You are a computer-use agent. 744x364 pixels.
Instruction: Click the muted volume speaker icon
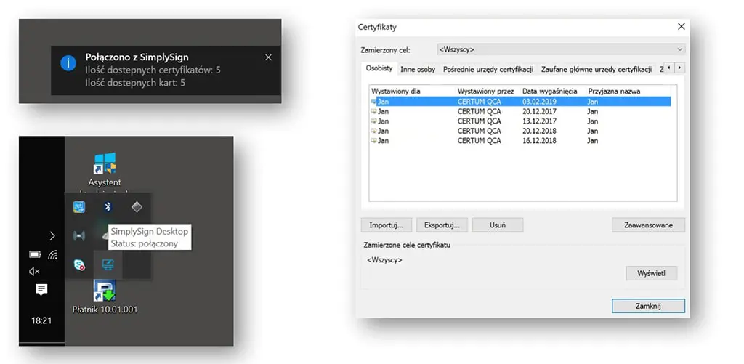pyautogui.click(x=34, y=272)
